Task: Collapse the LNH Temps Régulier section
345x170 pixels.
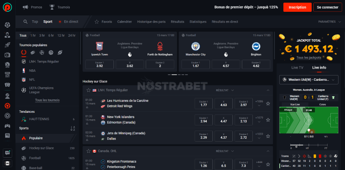Action: (268, 90)
